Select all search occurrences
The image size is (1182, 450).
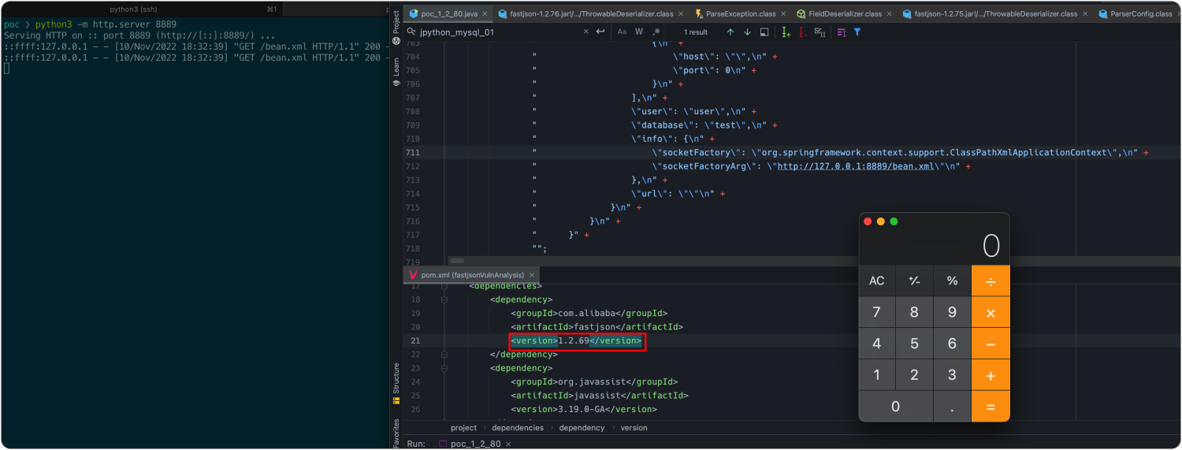coord(820,32)
